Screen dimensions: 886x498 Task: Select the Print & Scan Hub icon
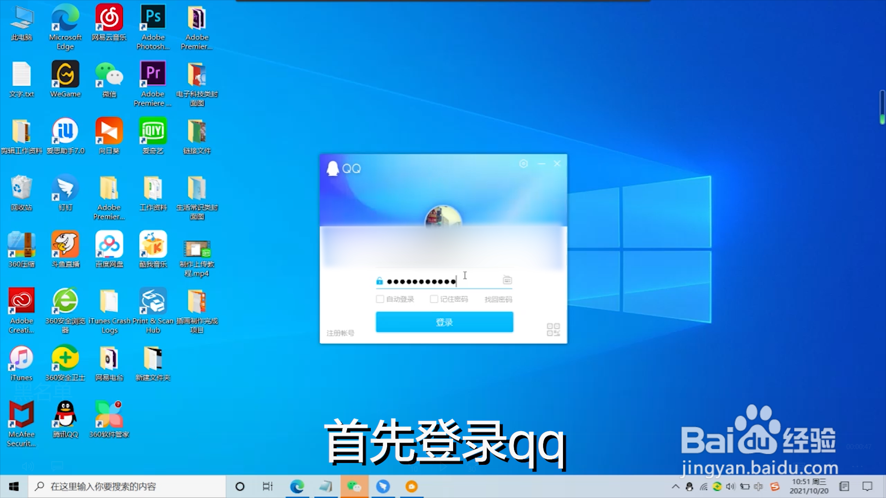coord(153,311)
